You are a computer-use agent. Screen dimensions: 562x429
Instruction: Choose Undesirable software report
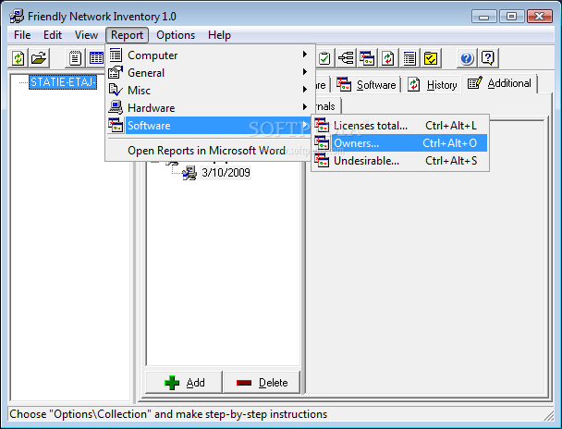coord(400,161)
